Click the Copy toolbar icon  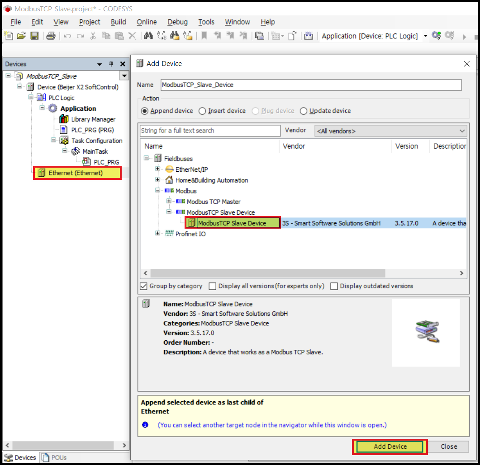point(106,36)
